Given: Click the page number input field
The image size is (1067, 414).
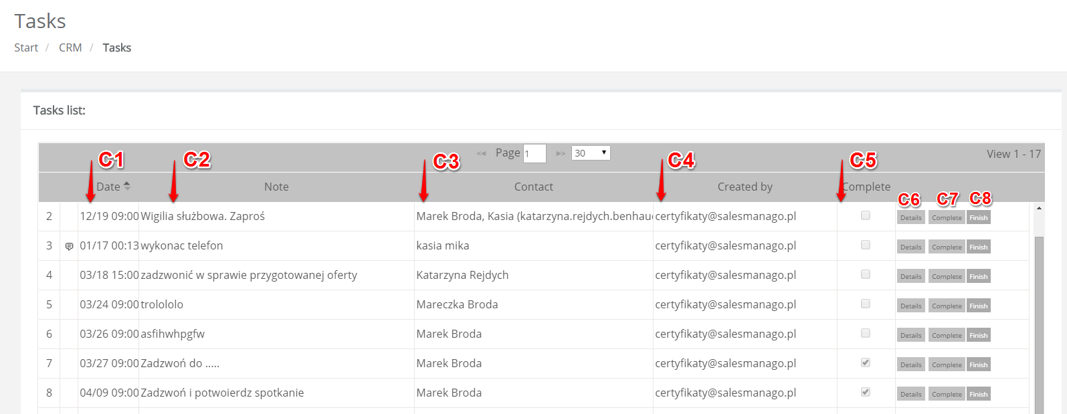Looking at the screenshot, I should pos(535,154).
